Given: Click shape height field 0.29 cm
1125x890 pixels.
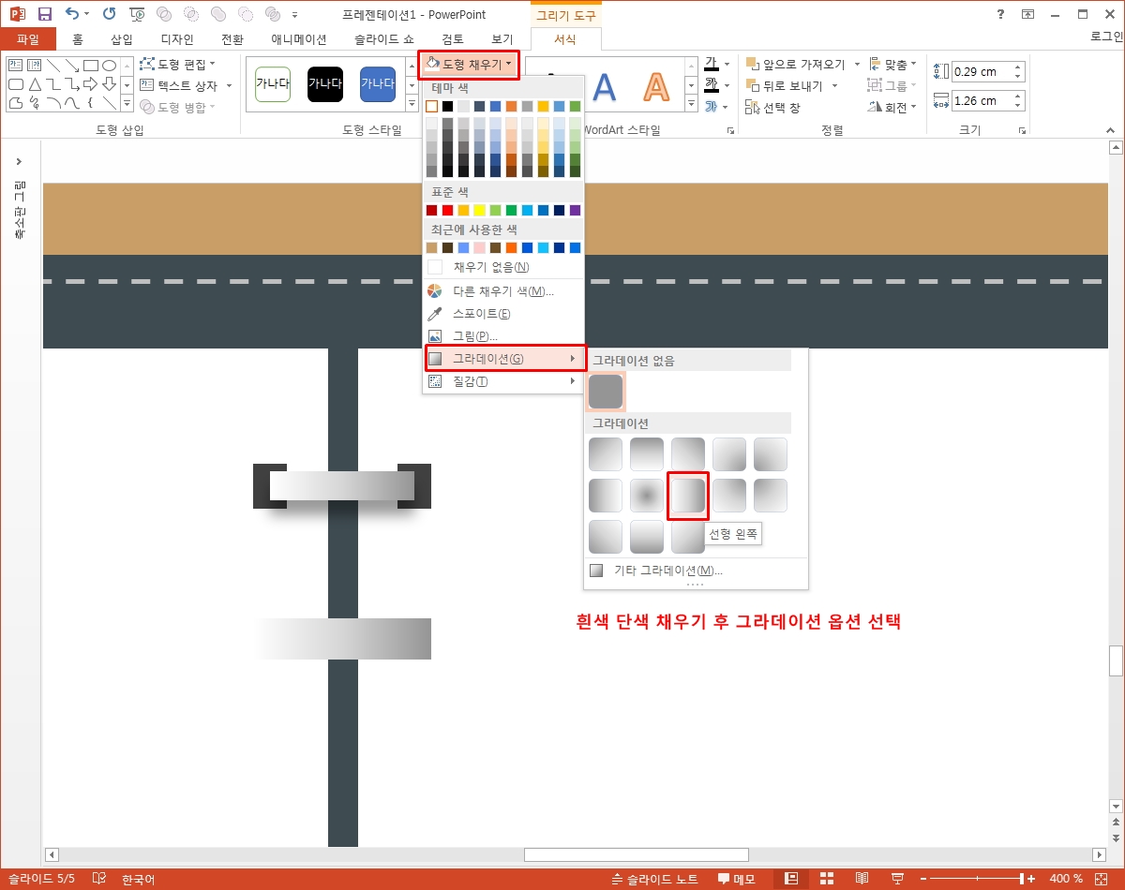Looking at the screenshot, I should pyautogui.click(x=981, y=72).
